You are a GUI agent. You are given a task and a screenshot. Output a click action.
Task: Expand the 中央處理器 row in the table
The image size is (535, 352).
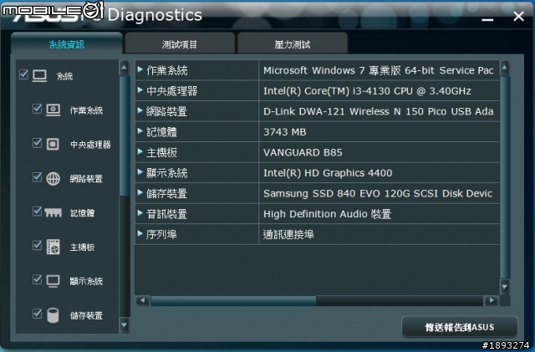[140, 90]
